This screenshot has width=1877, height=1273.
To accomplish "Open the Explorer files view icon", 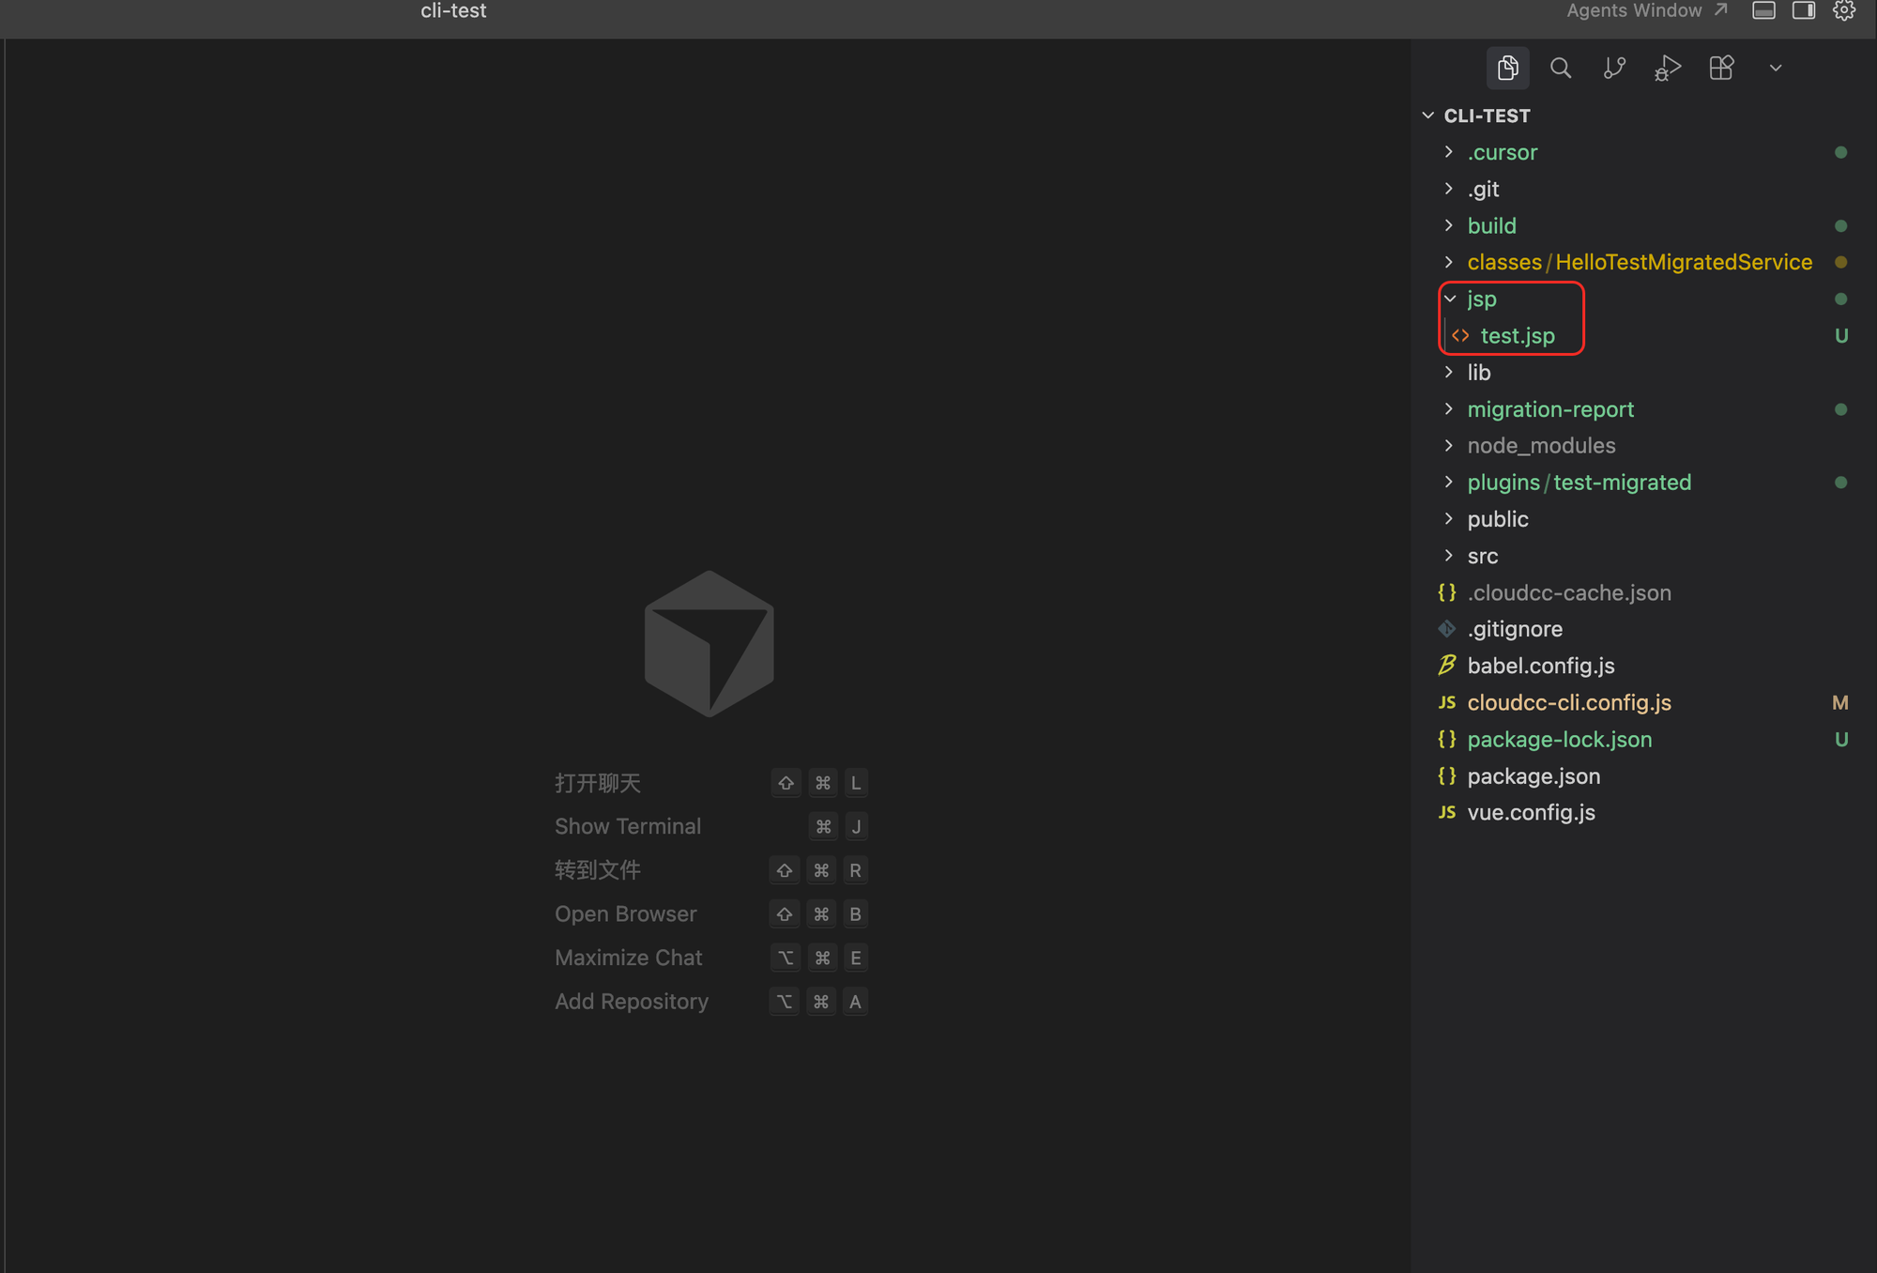I will click(x=1508, y=68).
